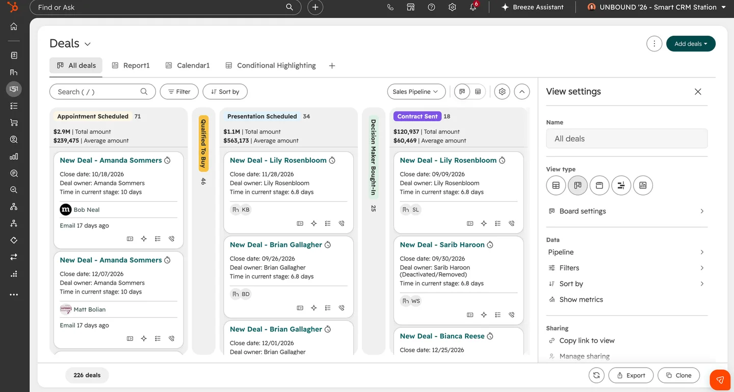Switch to the Report1 tab
The height and width of the screenshot is (392, 734).
coord(131,66)
